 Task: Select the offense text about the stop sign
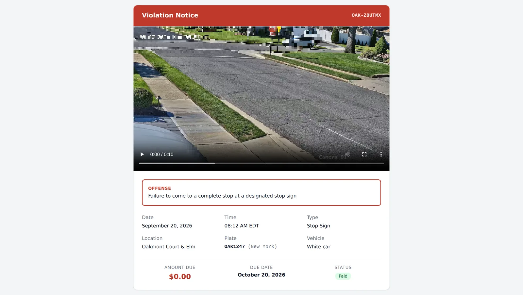click(x=222, y=196)
